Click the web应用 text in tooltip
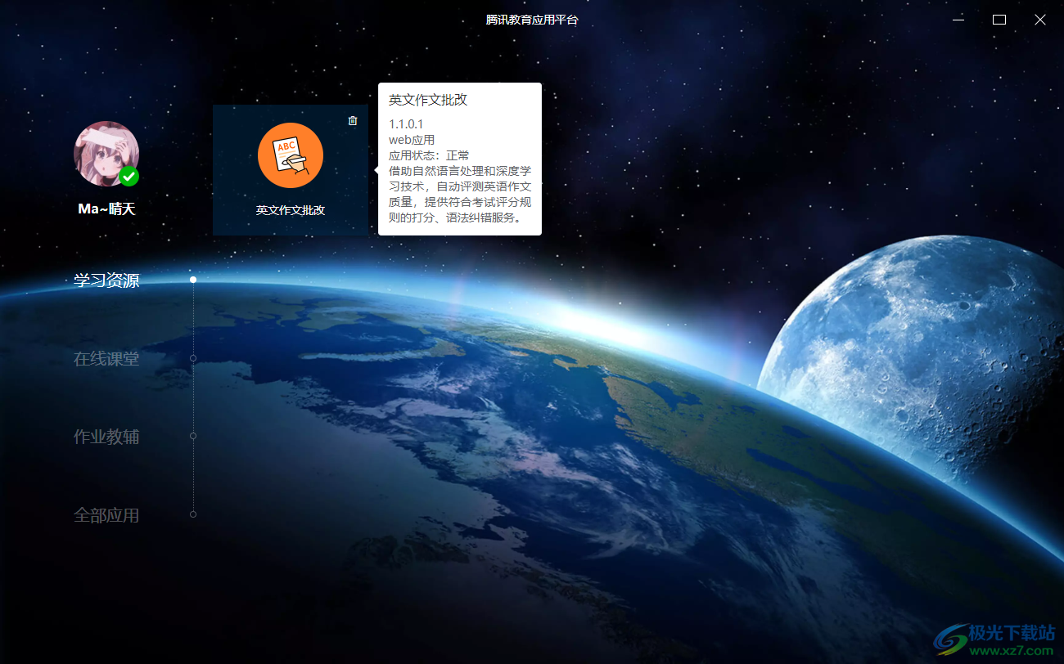This screenshot has width=1064, height=664. click(x=412, y=140)
